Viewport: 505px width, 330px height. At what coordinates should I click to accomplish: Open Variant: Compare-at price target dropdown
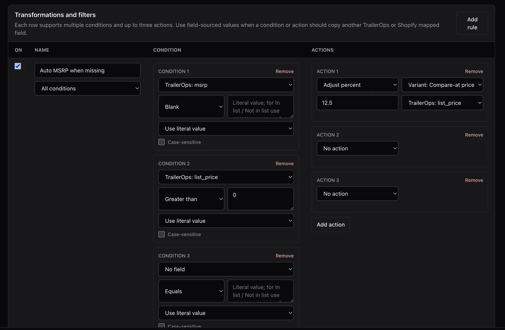tap(442, 85)
